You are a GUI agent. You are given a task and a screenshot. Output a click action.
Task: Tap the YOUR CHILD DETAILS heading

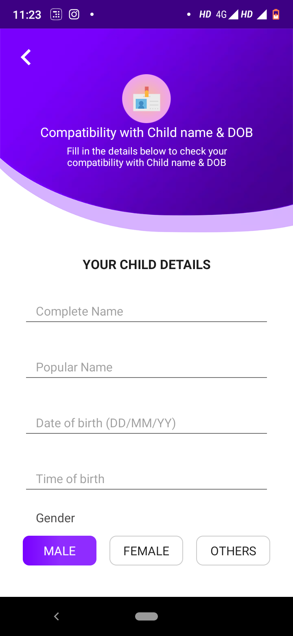146,265
